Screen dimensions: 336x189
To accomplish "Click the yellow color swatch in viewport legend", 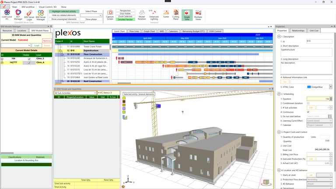I will pos(124,98).
